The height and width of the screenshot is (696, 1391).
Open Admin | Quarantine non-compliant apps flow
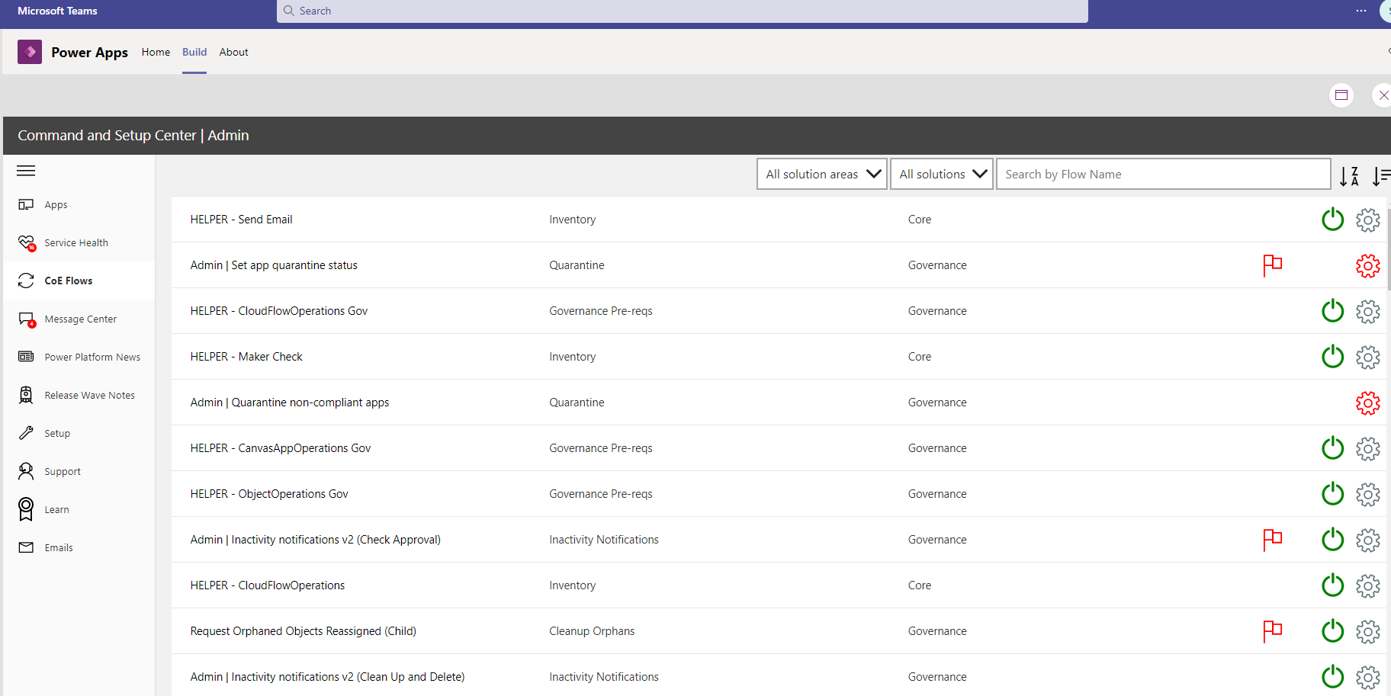pos(289,402)
